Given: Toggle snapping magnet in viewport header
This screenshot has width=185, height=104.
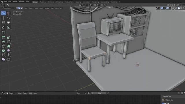Looking at the screenshot, I should click(x=95, y=5).
